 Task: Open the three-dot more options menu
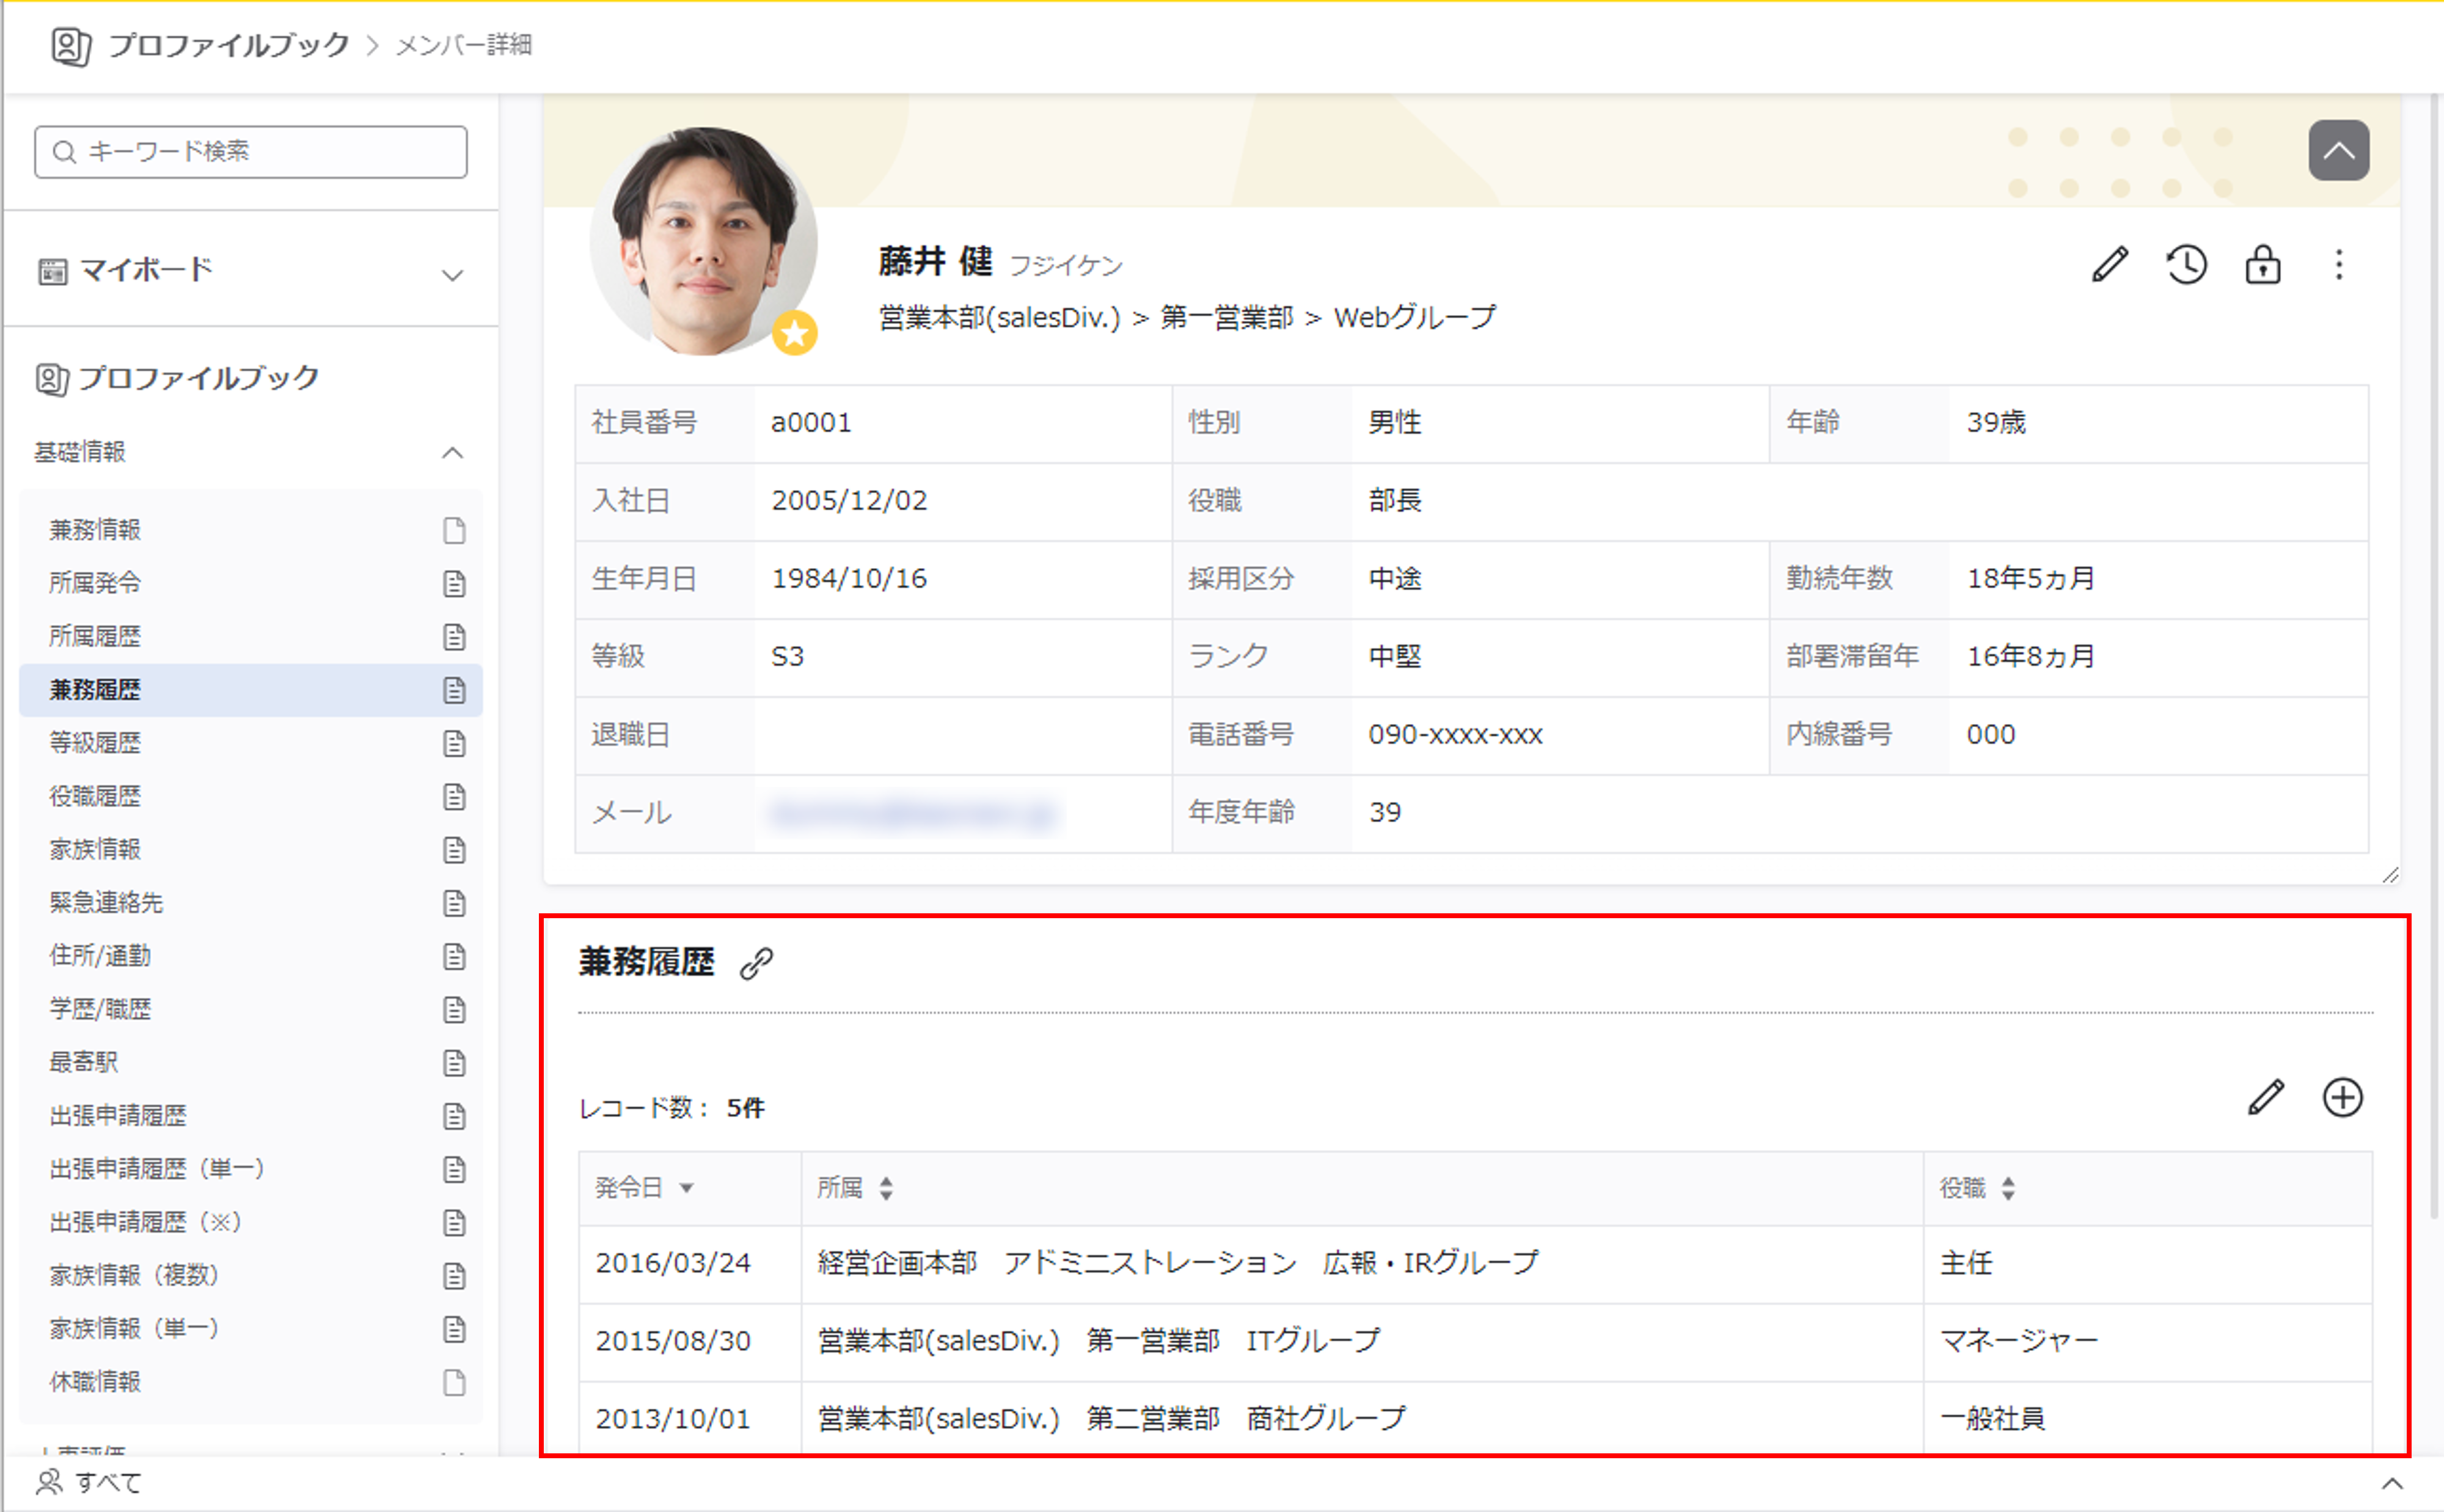2339,265
